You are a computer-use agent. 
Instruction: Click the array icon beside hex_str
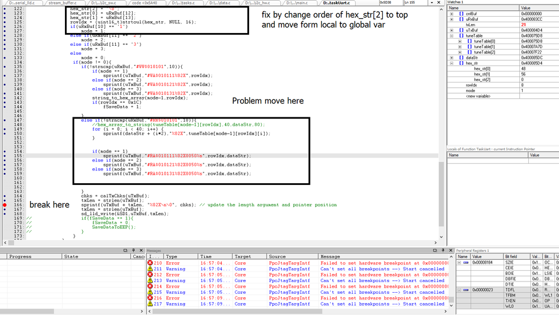tap(461, 63)
